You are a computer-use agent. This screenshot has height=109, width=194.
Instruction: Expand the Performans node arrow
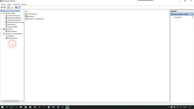4,25
